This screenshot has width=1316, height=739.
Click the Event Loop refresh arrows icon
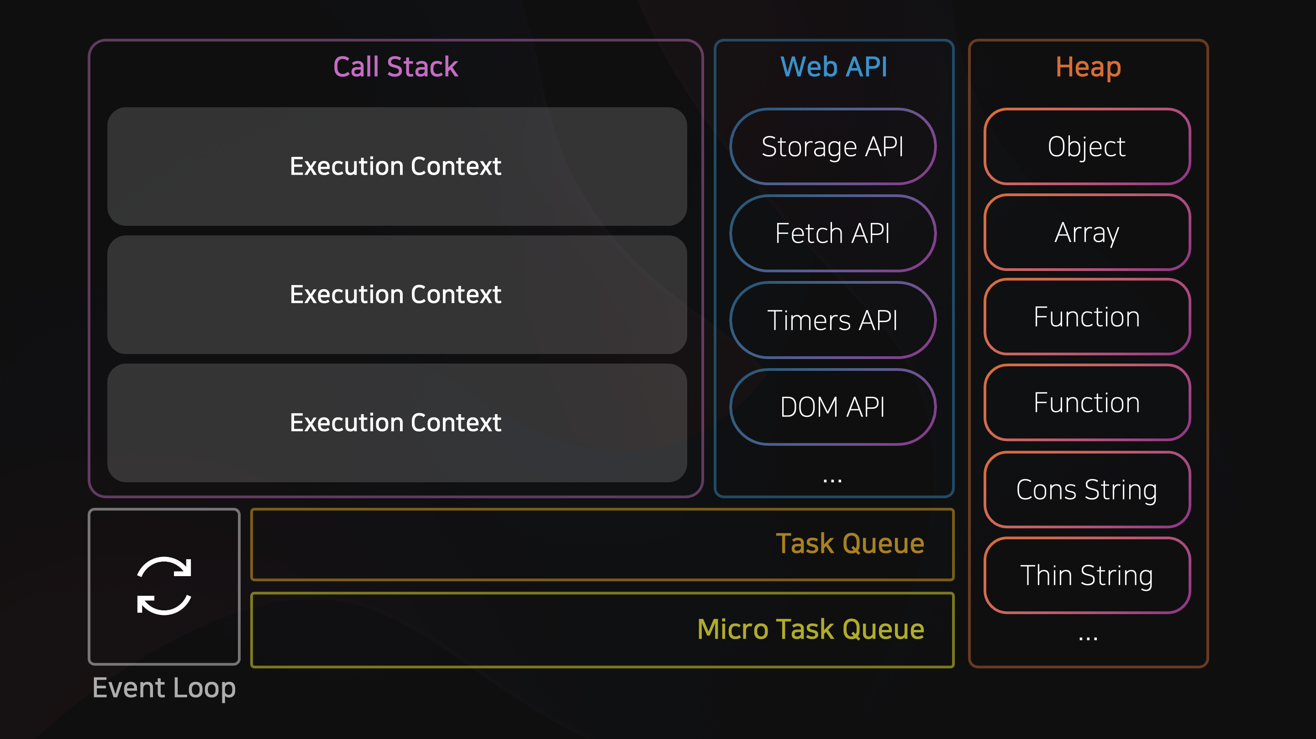pyautogui.click(x=164, y=586)
